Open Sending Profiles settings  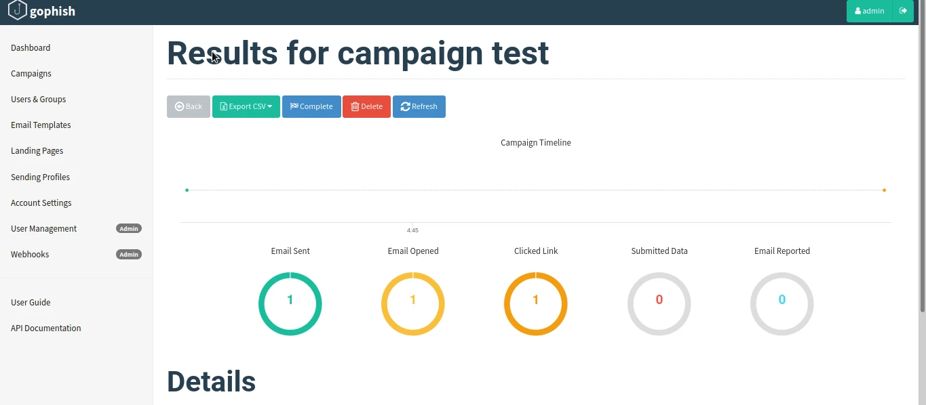pos(40,177)
